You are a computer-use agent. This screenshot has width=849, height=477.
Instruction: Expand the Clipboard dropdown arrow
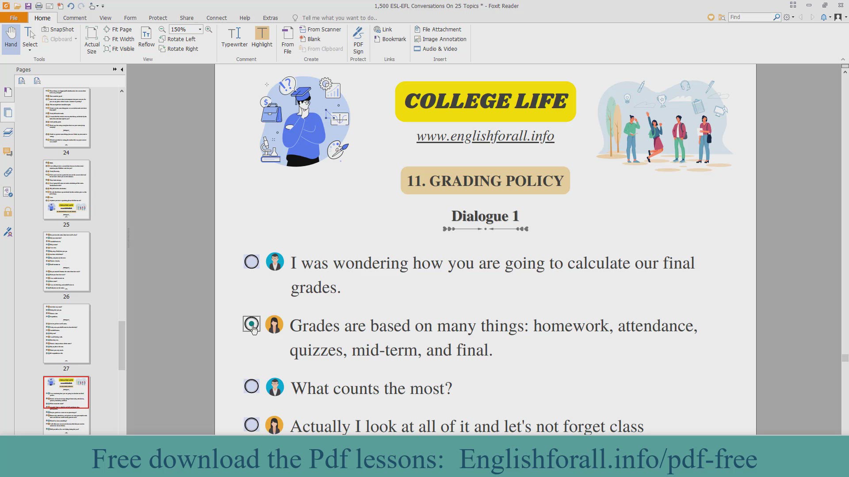76,39
